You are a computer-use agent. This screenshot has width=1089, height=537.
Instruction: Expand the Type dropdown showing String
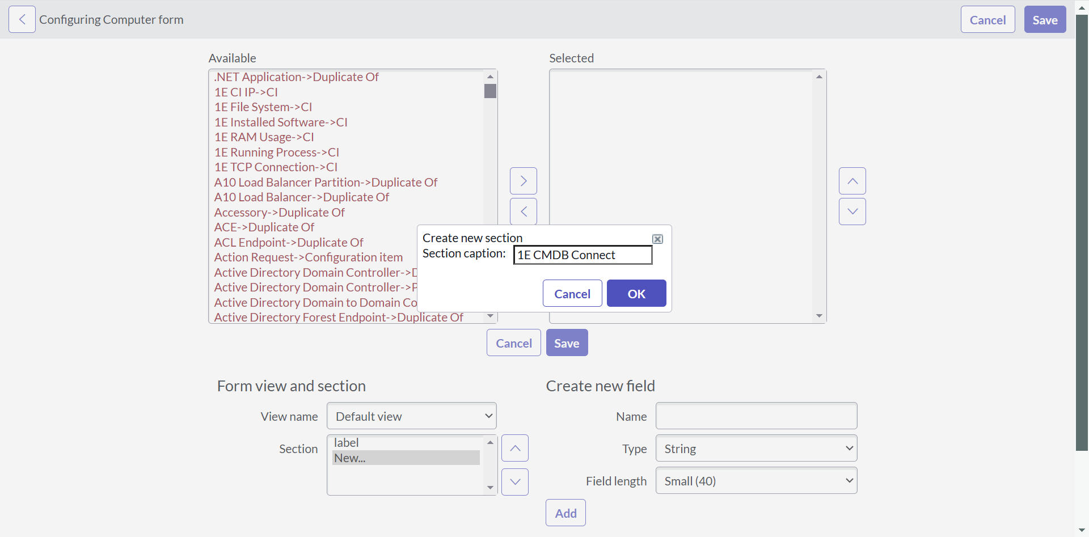[755, 449]
